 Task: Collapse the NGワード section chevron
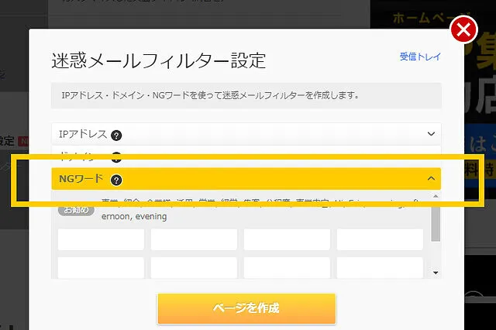click(x=432, y=179)
